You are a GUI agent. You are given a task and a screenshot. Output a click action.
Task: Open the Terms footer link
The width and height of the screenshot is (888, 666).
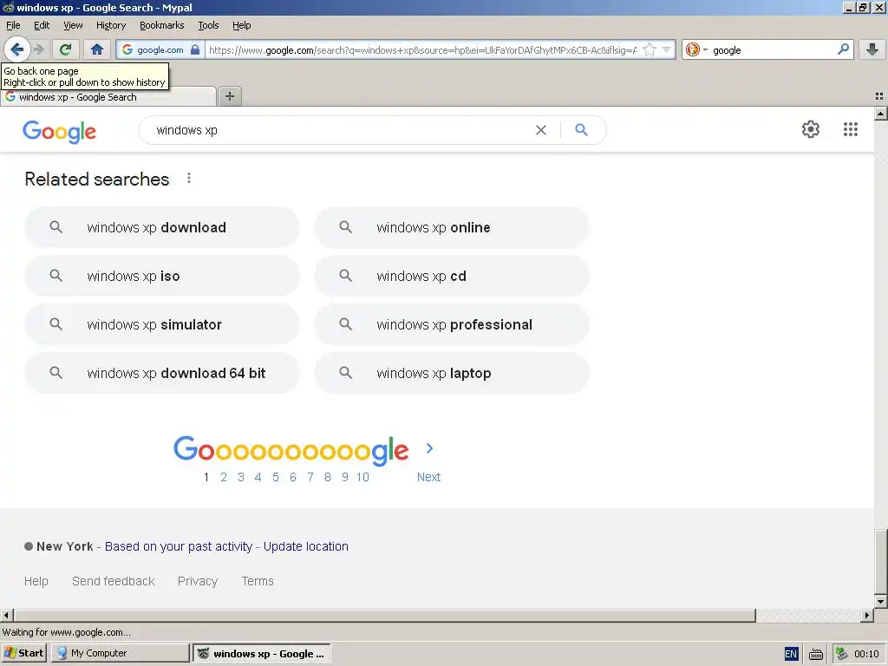coord(258,581)
